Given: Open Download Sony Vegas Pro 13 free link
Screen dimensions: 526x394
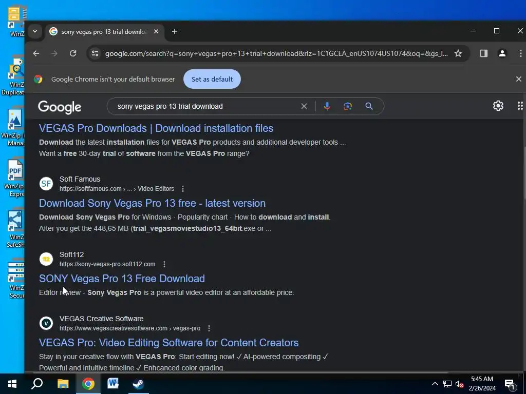Looking at the screenshot, I should click(x=152, y=203).
